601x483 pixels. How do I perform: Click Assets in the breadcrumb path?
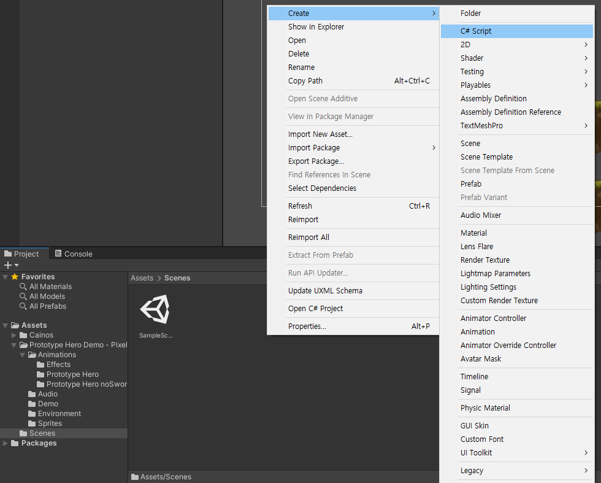(142, 278)
